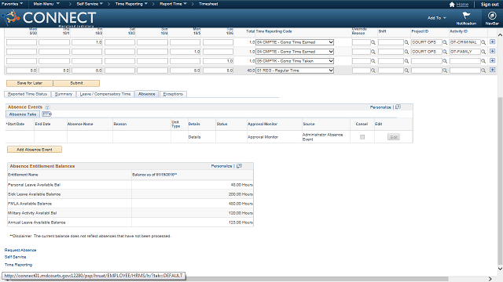Open Shift lookup in OT-CRIMINAL row

point(406,42)
